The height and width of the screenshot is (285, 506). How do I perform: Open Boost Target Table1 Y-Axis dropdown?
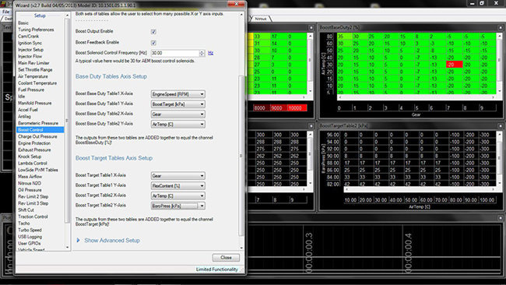coord(177,186)
